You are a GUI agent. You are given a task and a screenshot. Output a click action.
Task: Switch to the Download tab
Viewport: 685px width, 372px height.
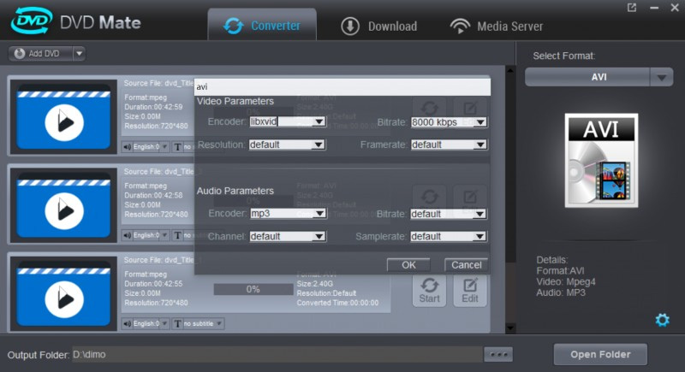pos(379,26)
